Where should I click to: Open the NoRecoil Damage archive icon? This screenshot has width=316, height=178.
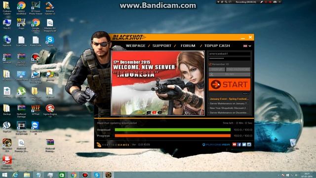pos(21,111)
